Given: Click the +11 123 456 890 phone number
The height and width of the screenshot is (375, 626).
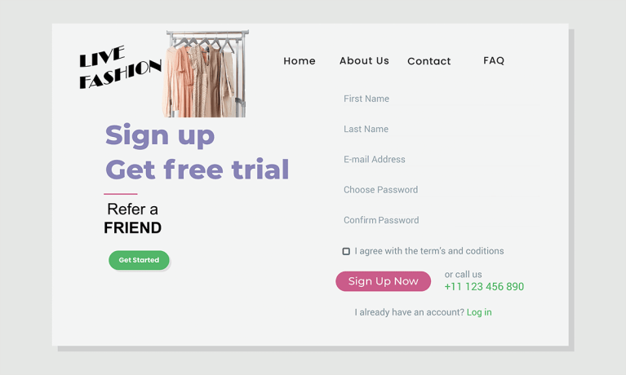Looking at the screenshot, I should [x=484, y=287].
